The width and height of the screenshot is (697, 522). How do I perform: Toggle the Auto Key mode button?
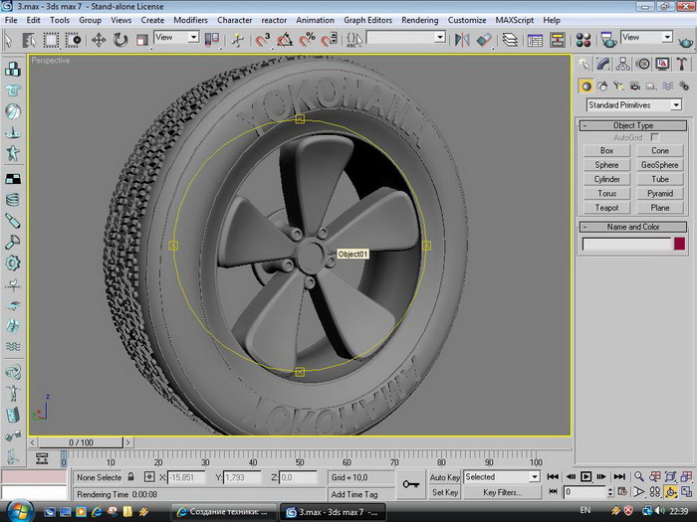[445, 477]
